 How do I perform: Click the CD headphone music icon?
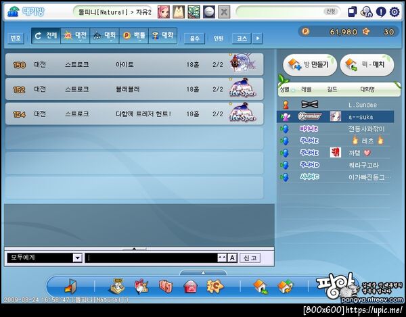(366, 12)
